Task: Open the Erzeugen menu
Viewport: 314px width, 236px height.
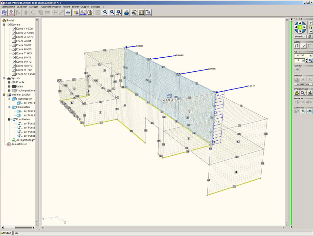Action: (x=34, y=7)
